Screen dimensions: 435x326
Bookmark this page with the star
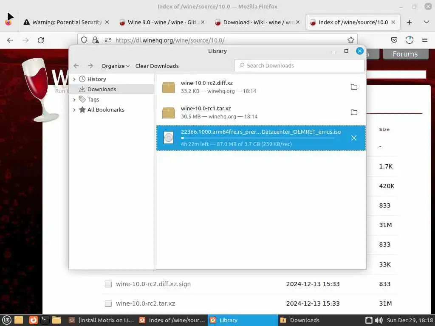350,40
